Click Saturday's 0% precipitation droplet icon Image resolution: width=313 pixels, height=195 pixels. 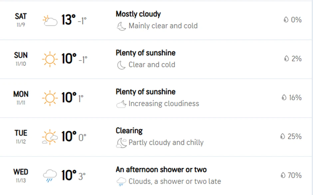pos(286,20)
